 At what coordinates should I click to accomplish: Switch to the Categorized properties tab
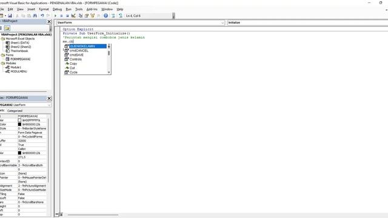click(x=15, y=111)
